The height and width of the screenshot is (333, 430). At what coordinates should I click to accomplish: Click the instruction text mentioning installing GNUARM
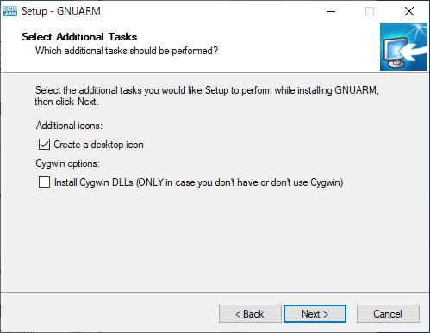coord(207,90)
